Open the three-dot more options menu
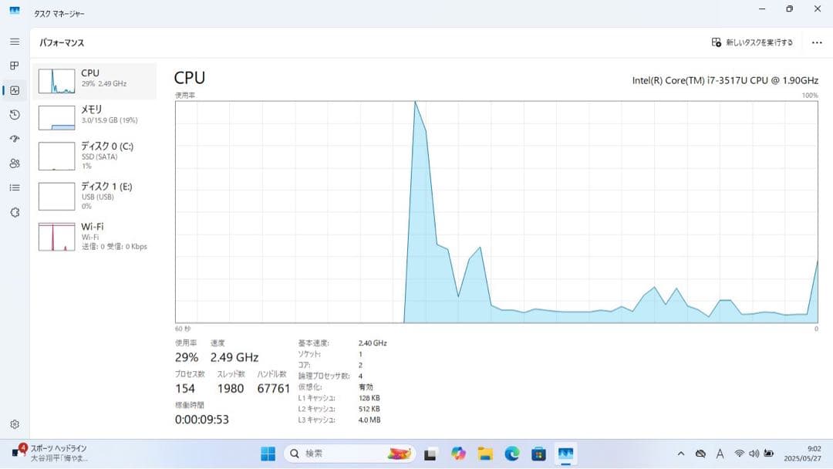 click(x=816, y=42)
